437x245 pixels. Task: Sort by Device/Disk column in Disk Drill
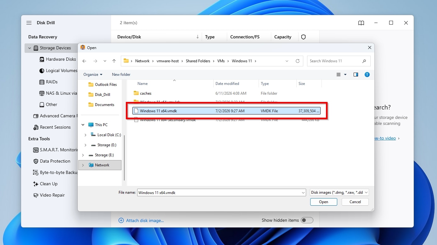pyautogui.click(x=129, y=37)
